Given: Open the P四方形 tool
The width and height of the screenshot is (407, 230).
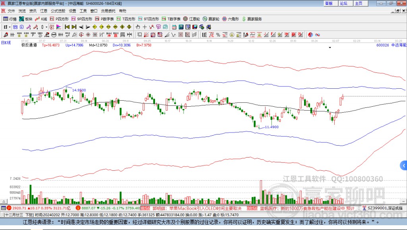Looking at the screenshot, I should (x=59, y=19).
